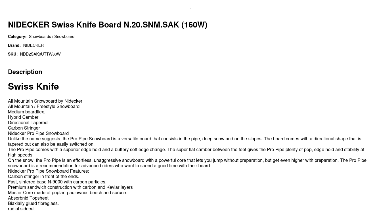
Task: Open the Snowboard subcategory link
Action: (64, 37)
